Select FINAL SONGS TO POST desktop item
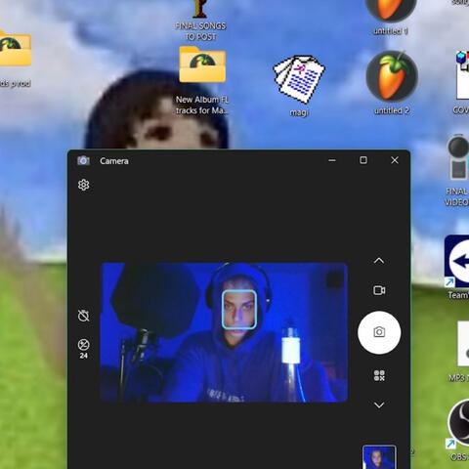Screen dimensions: 469x469 [200, 21]
